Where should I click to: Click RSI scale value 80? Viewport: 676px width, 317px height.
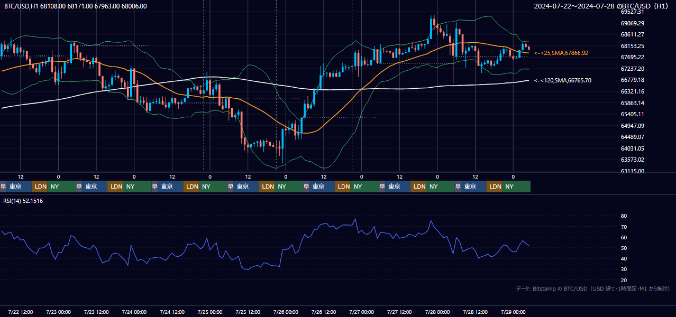[624, 216]
